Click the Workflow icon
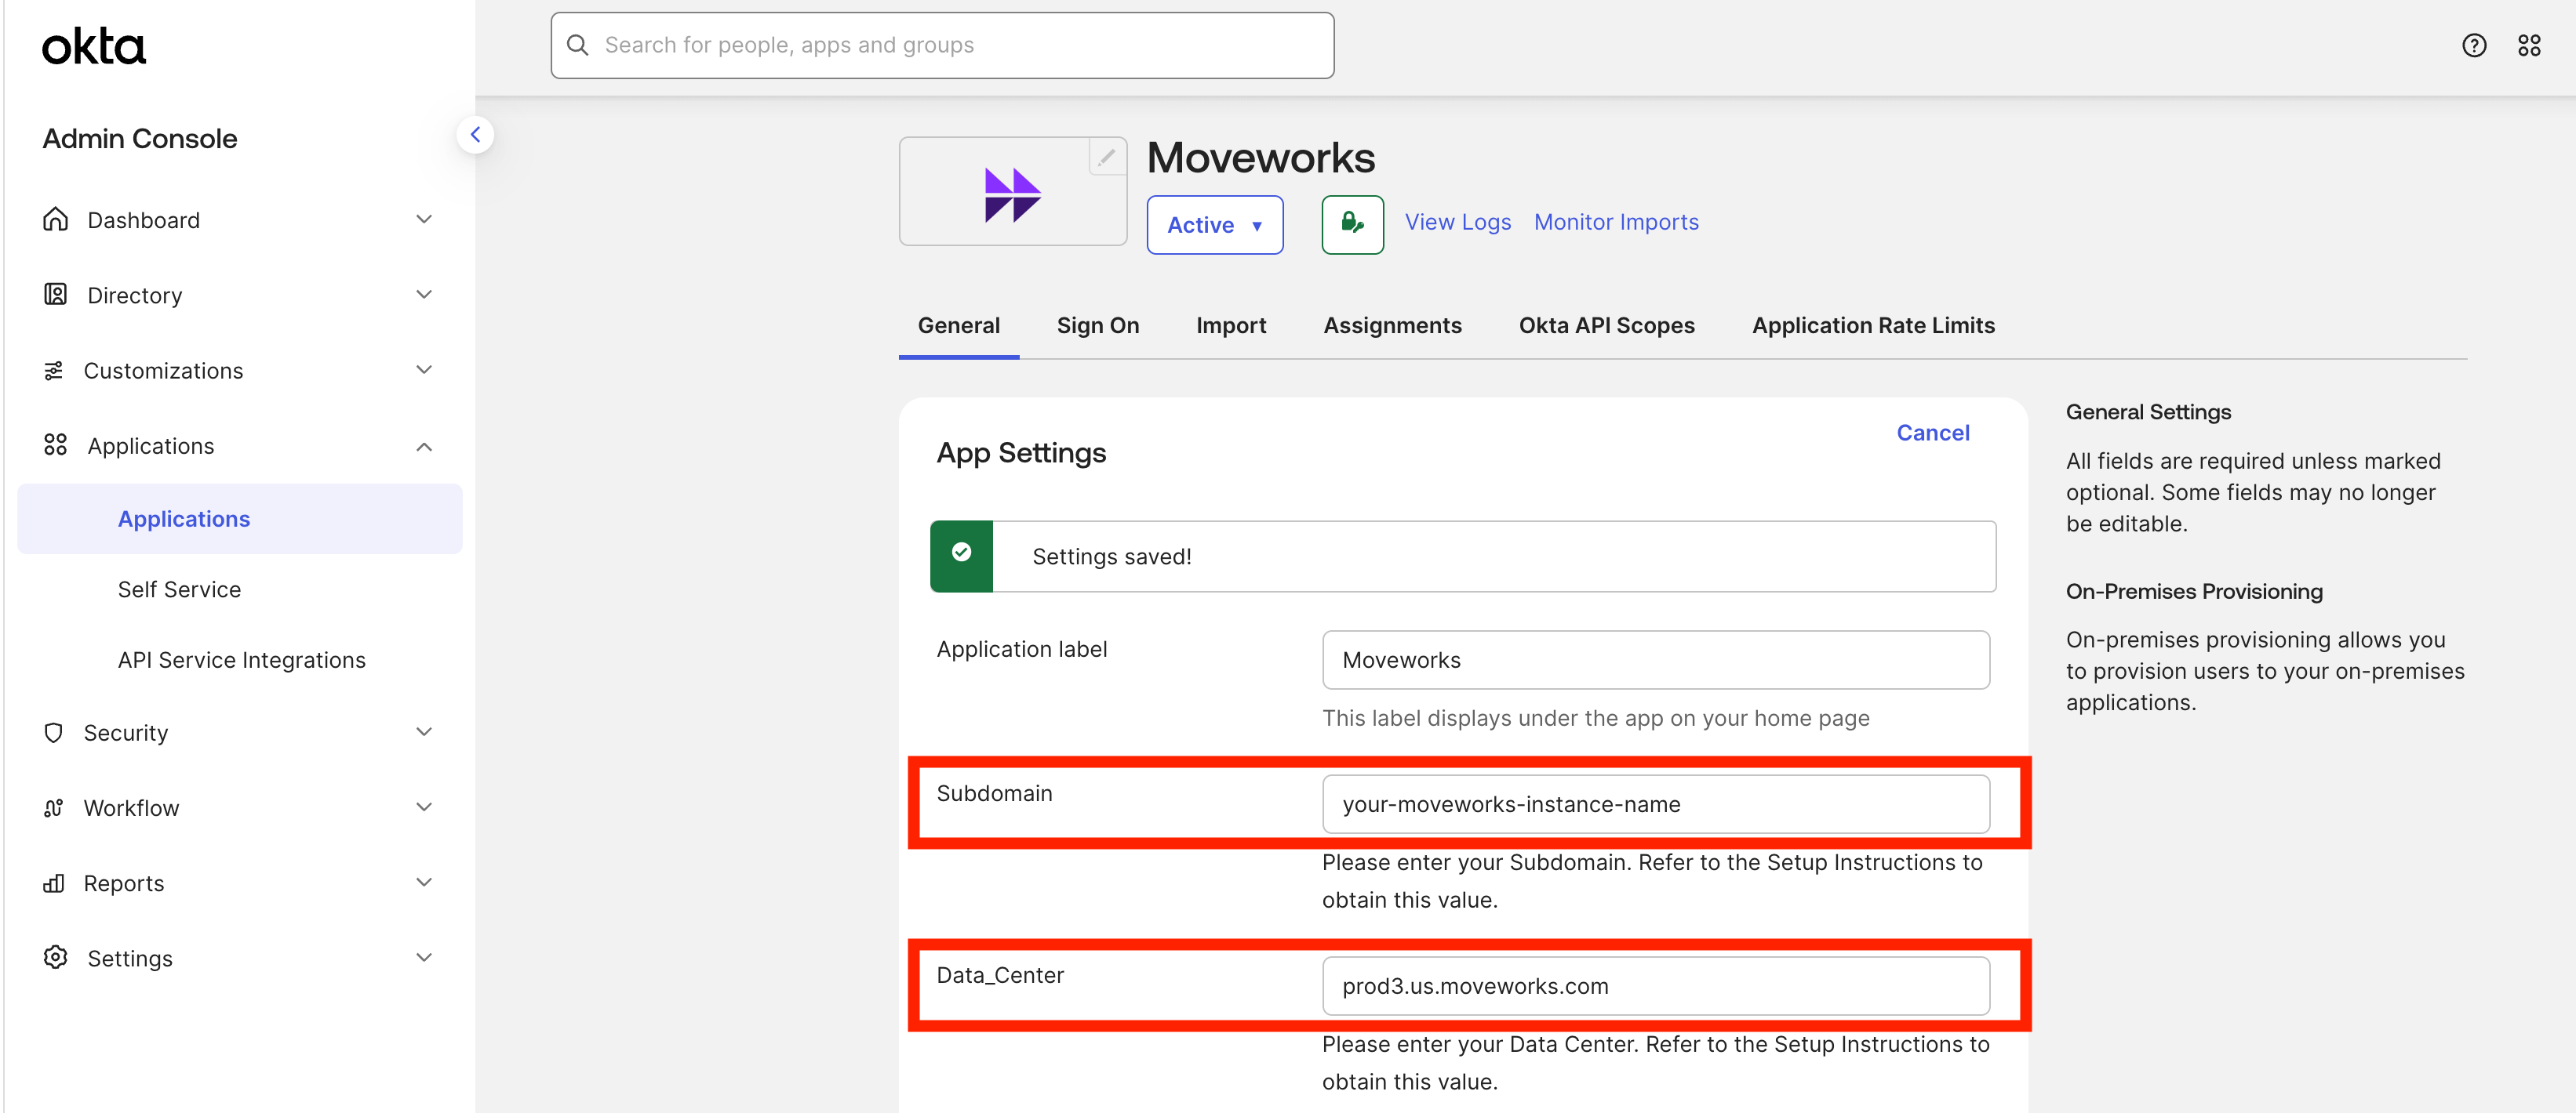The height and width of the screenshot is (1113, 2576). pos(53,807)
